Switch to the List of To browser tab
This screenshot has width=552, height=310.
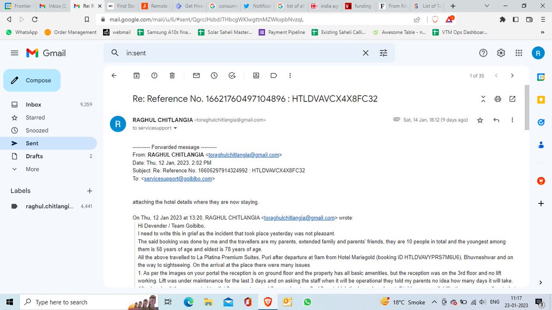pyautogui.click(x=427, y=6)
